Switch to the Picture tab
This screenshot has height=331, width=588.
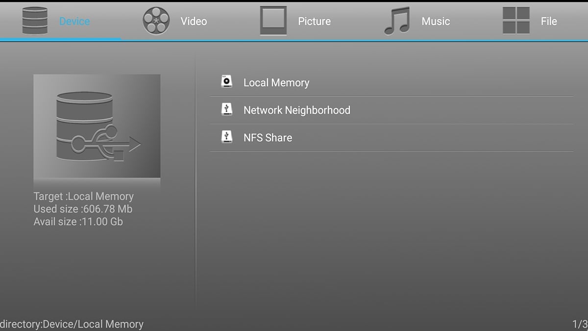(x=314, y=21)
